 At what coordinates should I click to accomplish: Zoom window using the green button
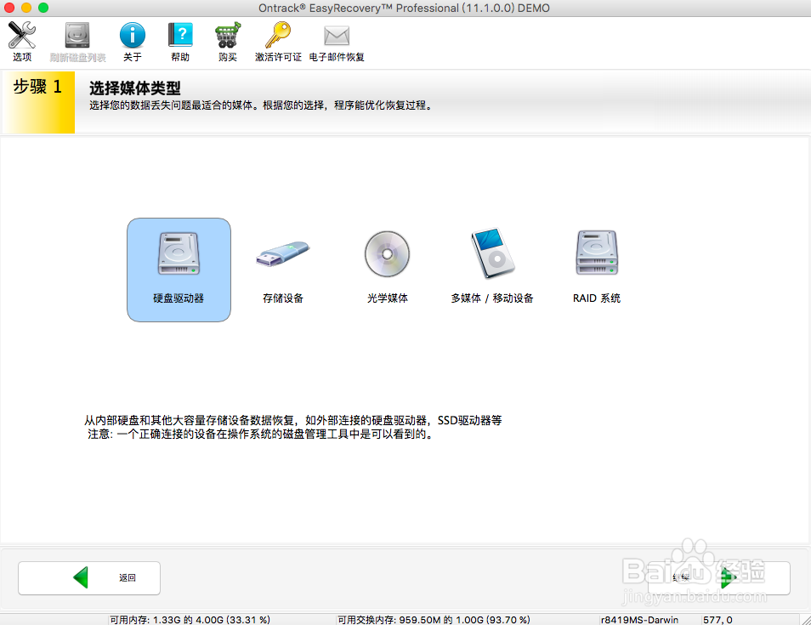(x=43, y=8)
